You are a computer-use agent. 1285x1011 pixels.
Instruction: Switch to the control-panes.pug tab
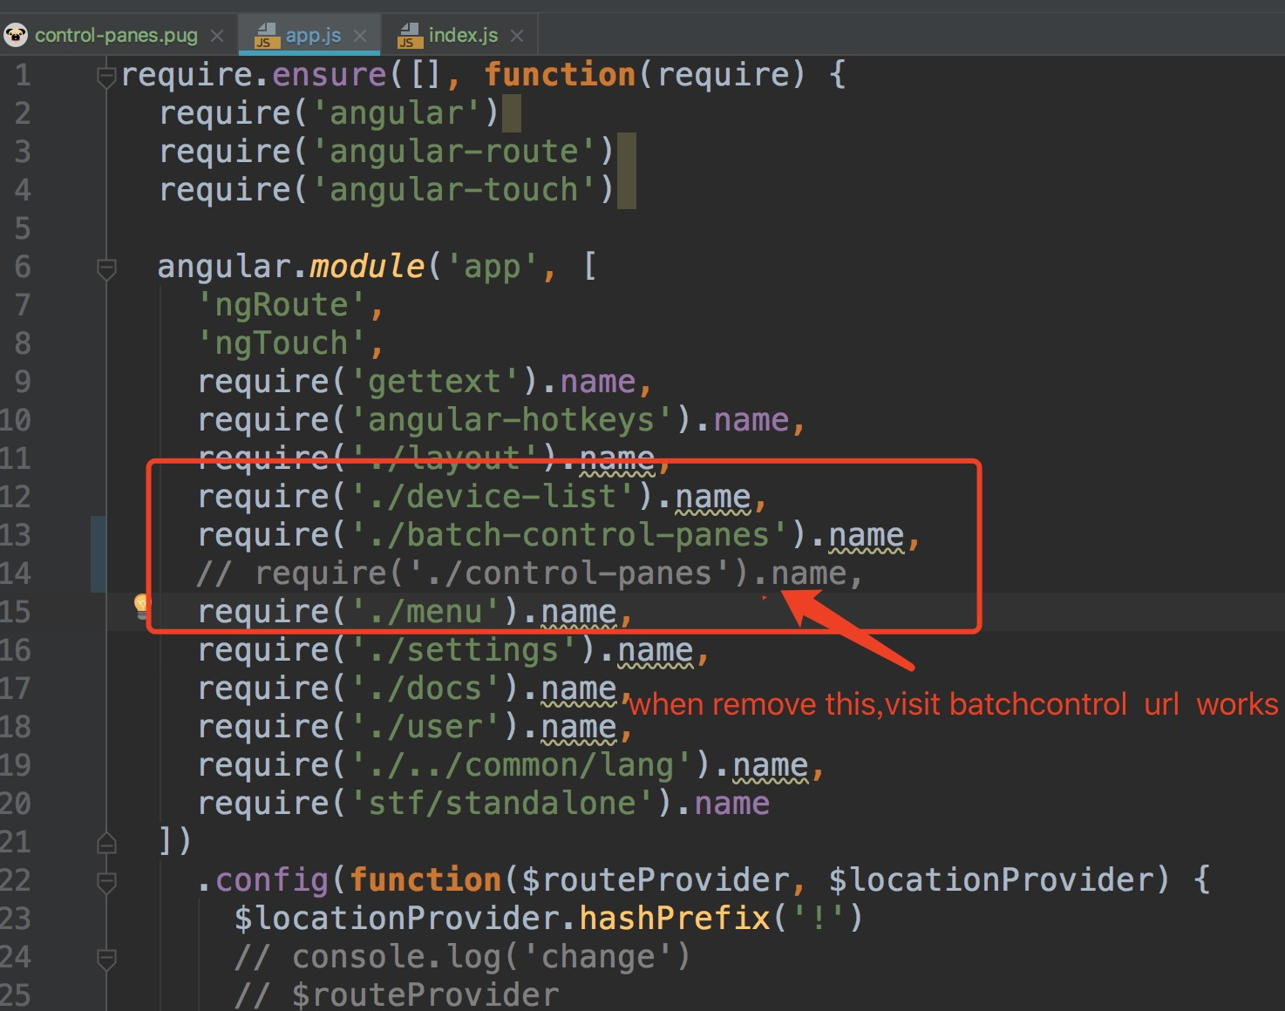(x=118, y=36)
